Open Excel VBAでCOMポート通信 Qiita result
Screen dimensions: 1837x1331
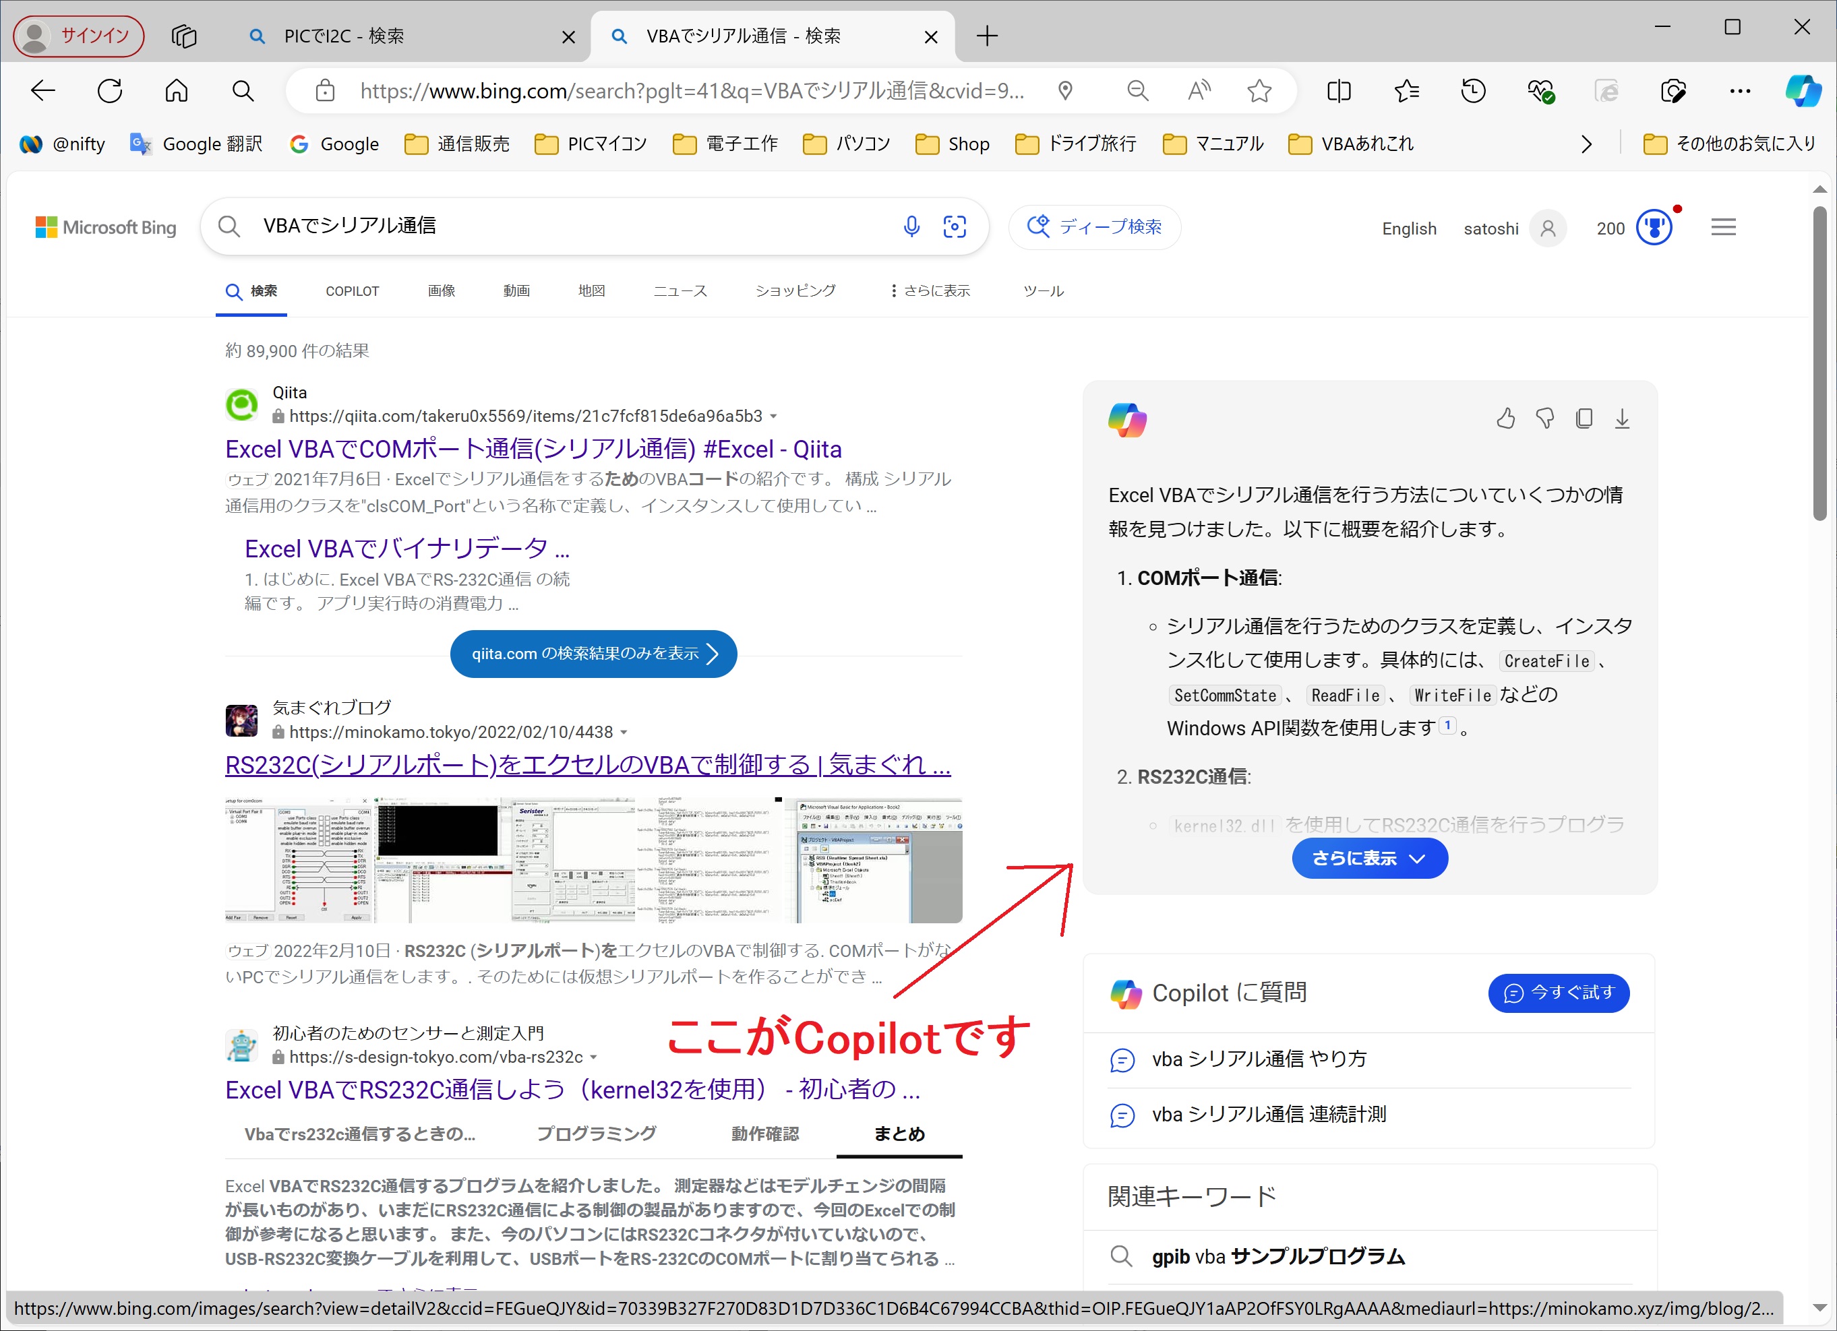coord(534,449)
